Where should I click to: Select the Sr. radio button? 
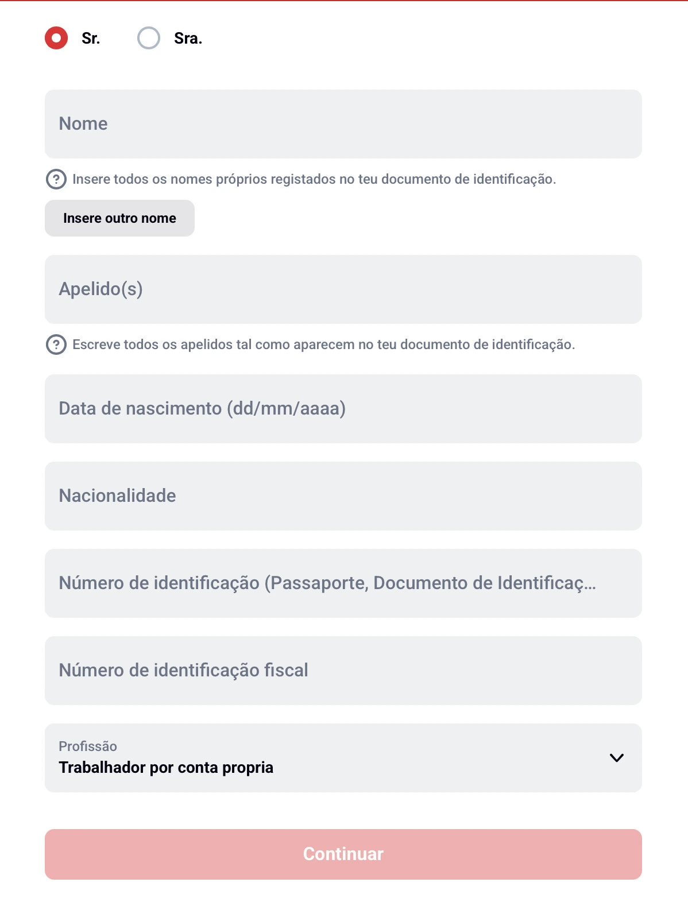[x=56, y=38]
